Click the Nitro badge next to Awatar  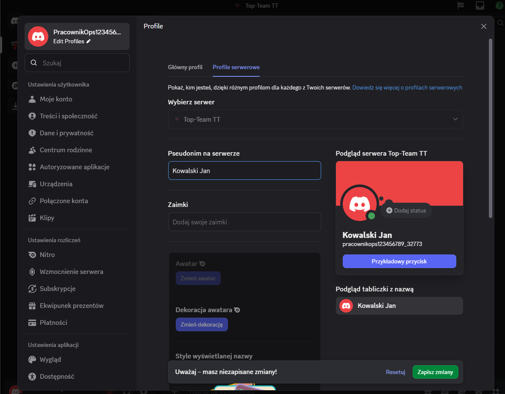point(202,264)
